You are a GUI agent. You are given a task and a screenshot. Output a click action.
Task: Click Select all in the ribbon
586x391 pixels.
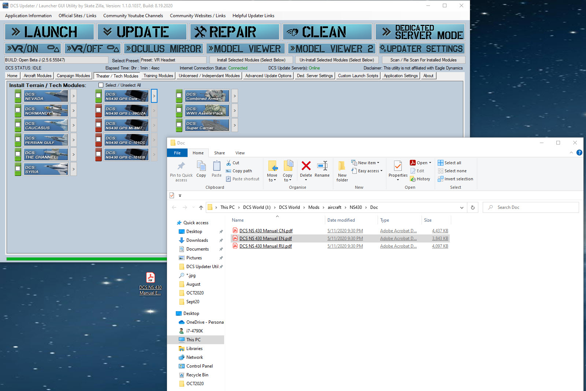449,163
